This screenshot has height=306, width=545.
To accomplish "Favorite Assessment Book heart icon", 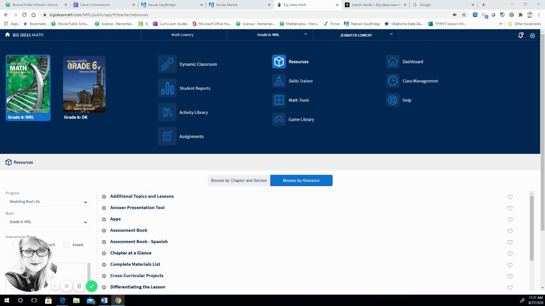I will pyautogui.click(x=510, y=231).
